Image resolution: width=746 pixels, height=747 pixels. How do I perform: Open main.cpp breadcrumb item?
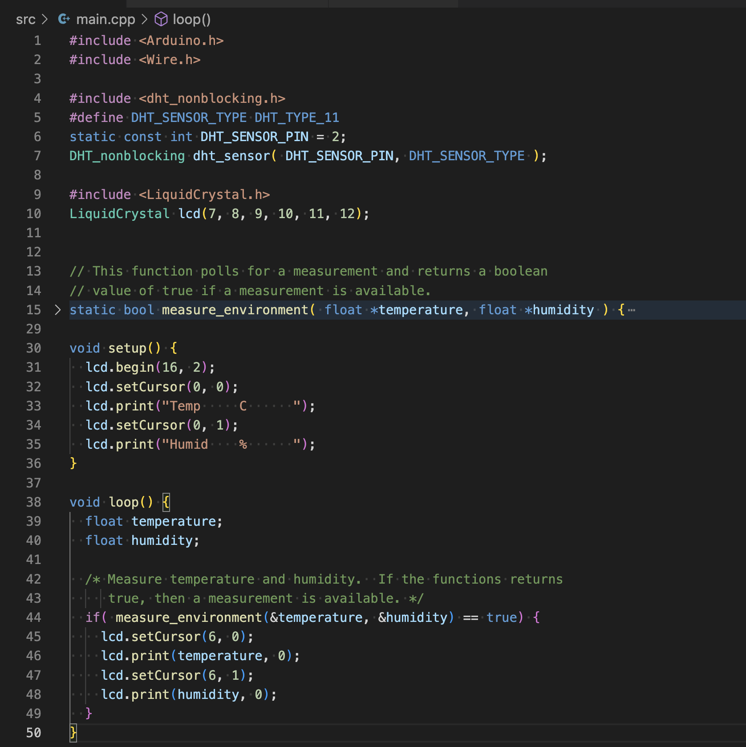[x=105, y=20]
